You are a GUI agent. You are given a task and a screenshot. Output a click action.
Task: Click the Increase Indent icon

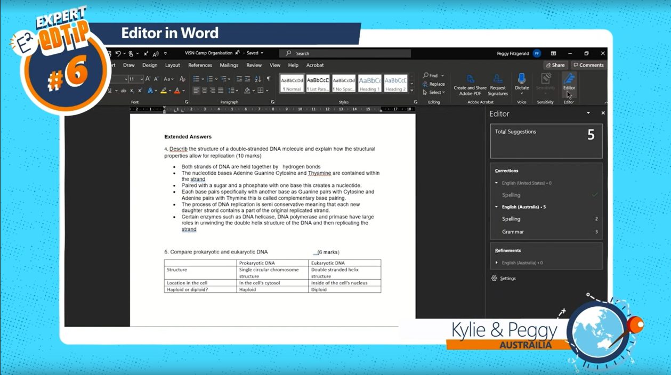click(x=248, y=79)
